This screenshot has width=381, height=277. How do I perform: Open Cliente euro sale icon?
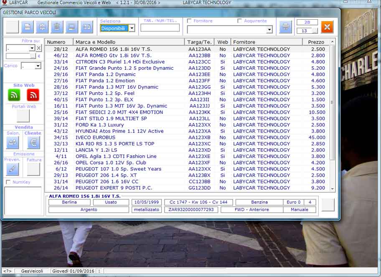coord(33,142)
